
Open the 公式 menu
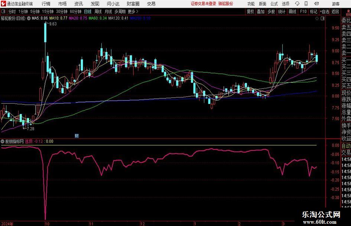[x=274, y=4]
